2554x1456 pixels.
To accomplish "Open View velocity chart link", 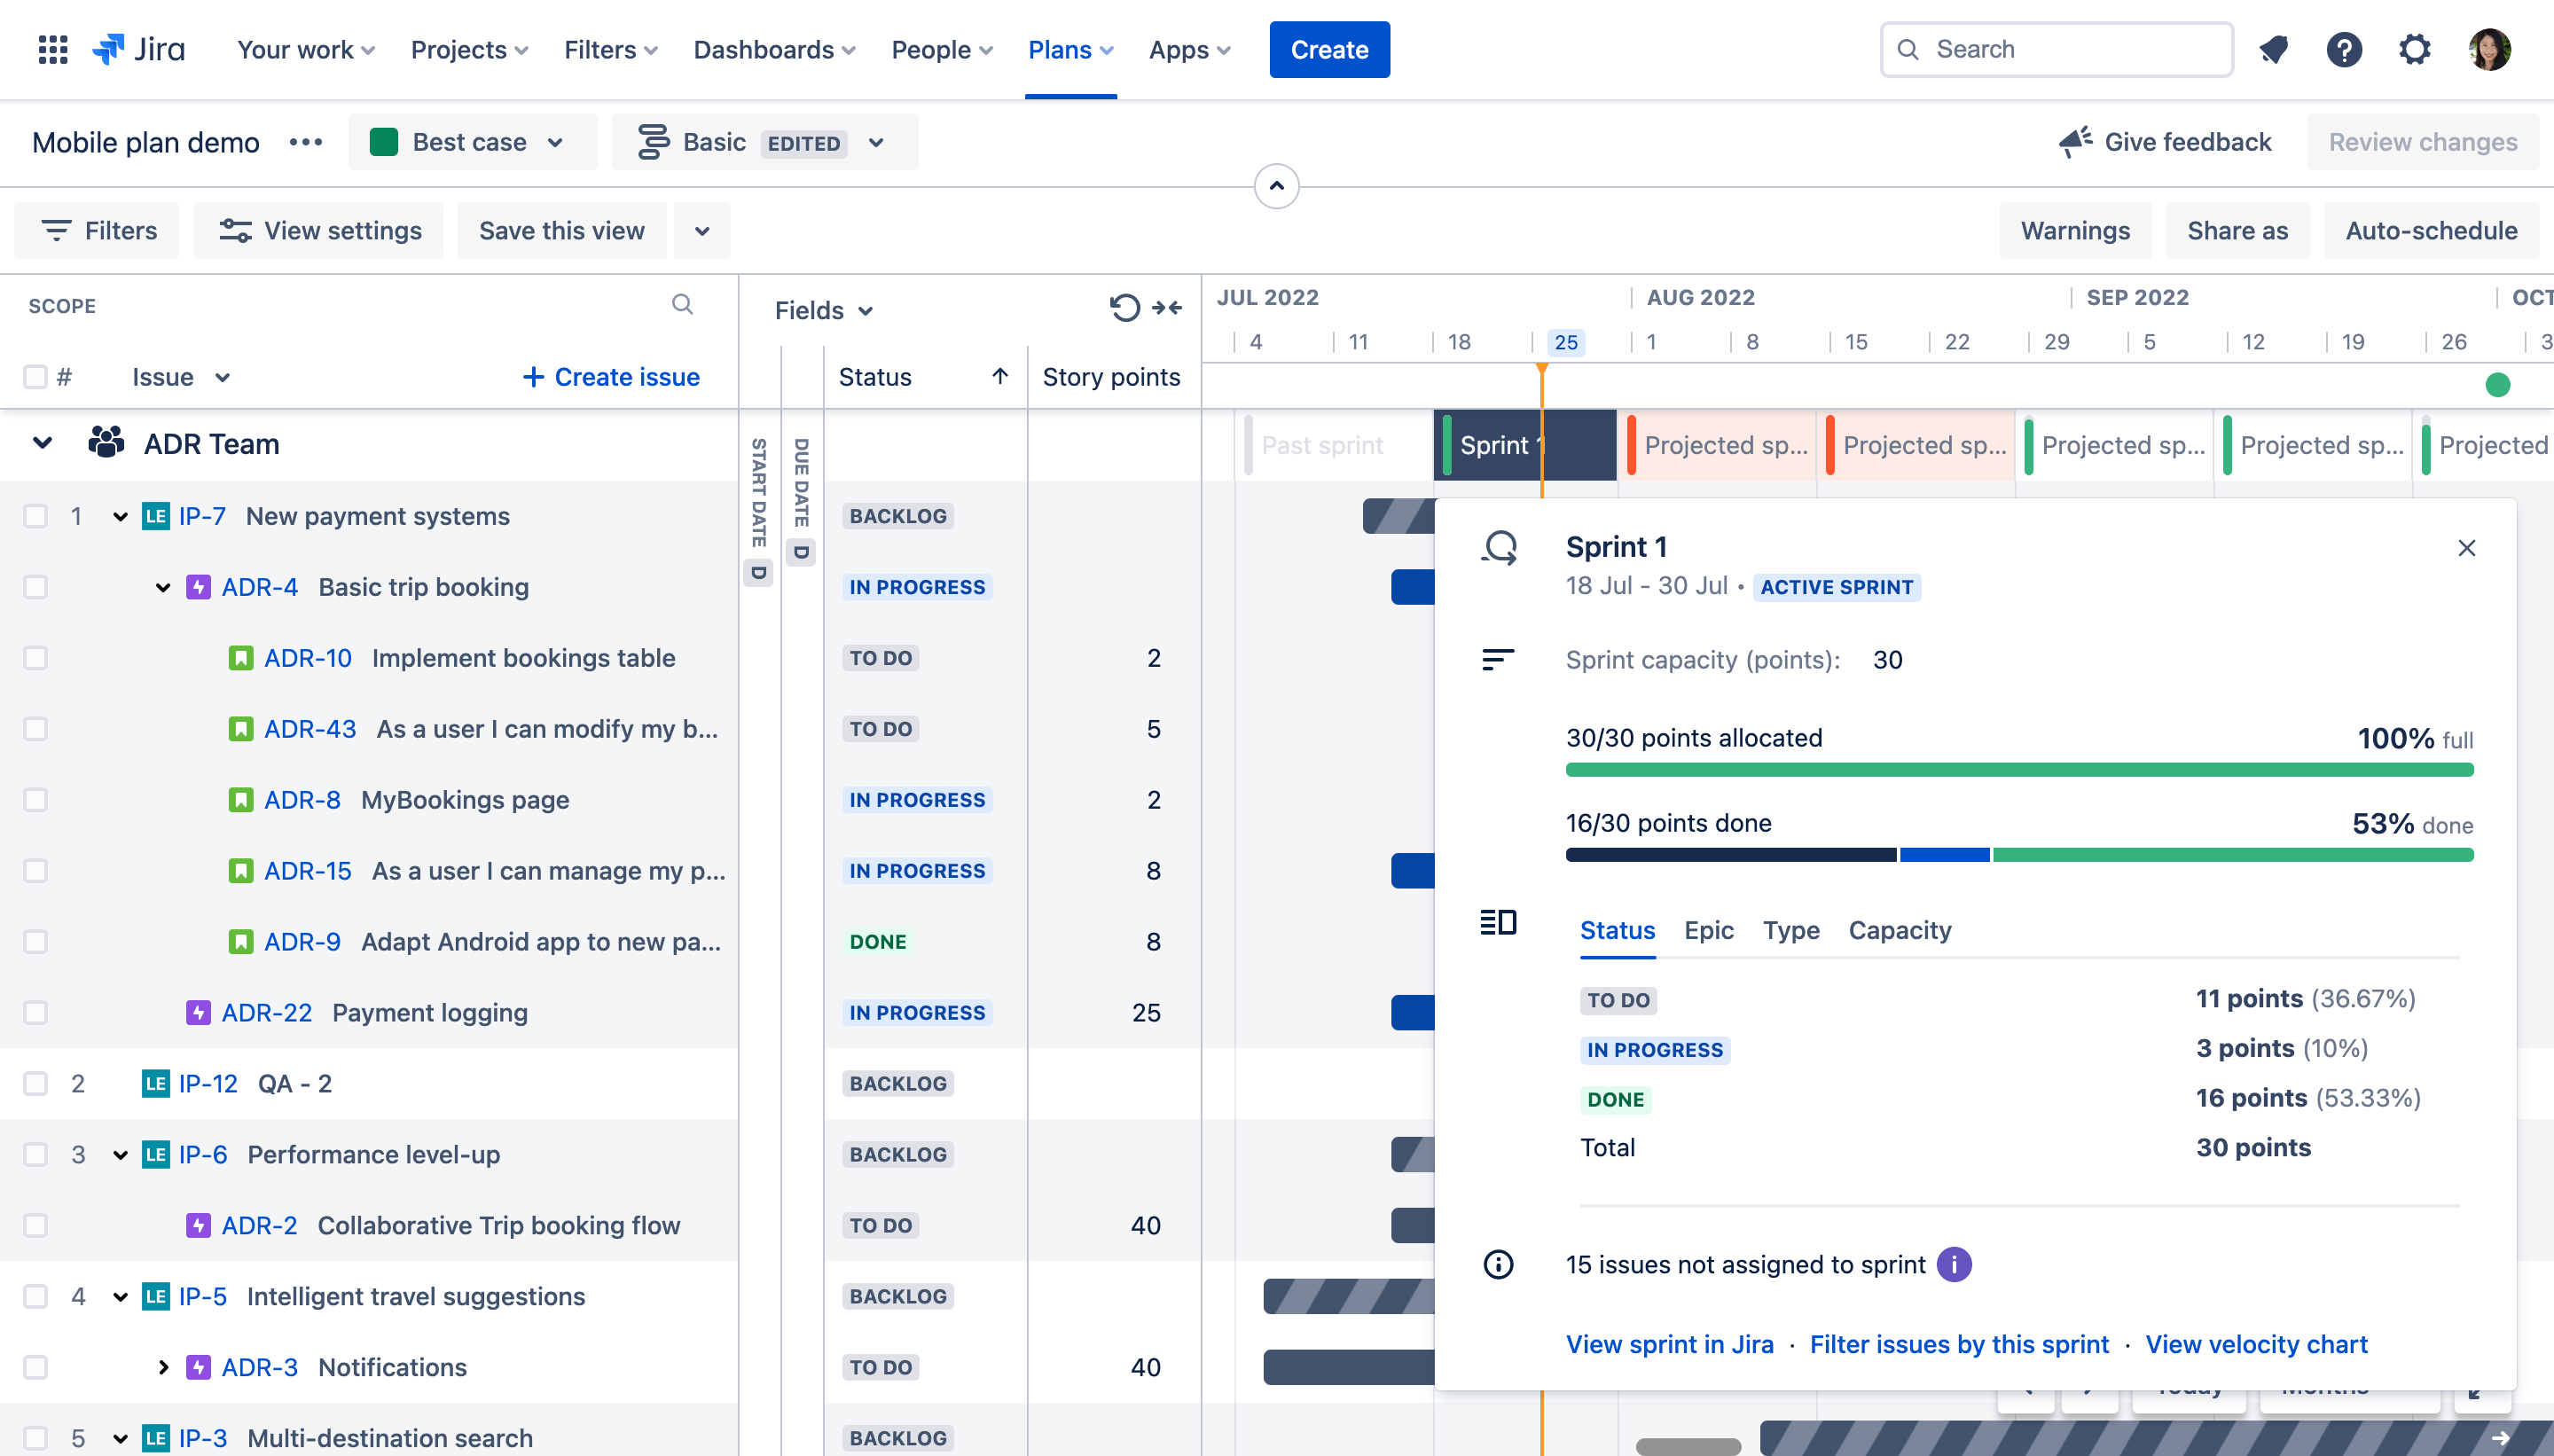I will coord(2256,1344).
